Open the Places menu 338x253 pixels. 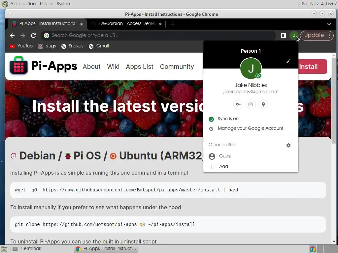47,4
